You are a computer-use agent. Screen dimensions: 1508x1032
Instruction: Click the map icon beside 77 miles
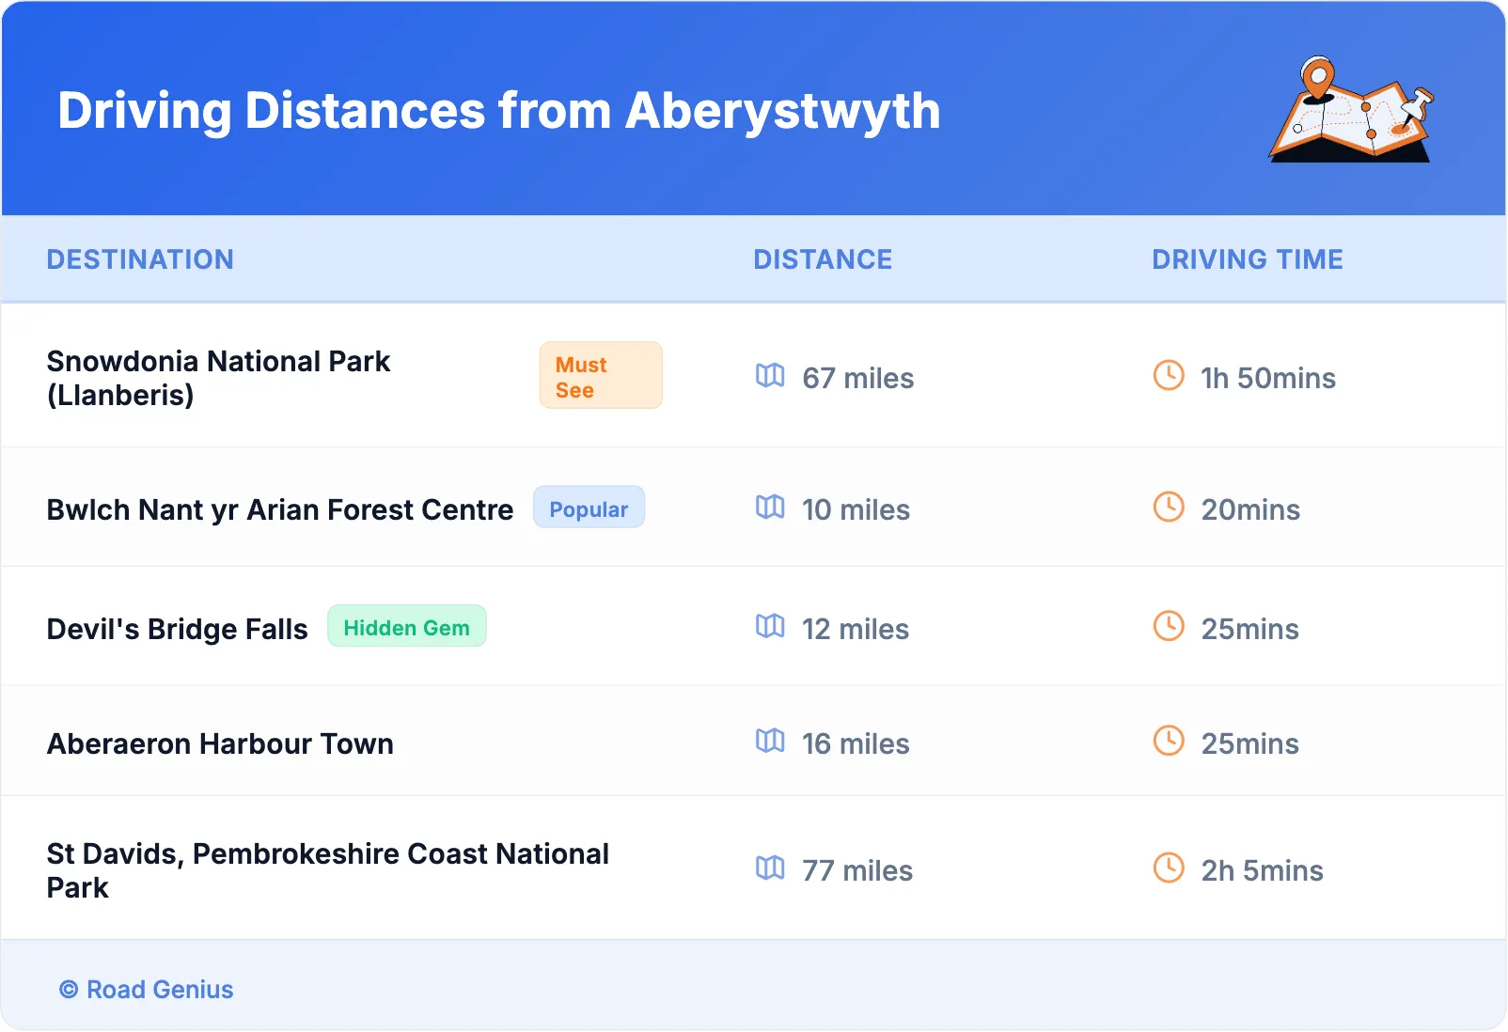point(770,868)
